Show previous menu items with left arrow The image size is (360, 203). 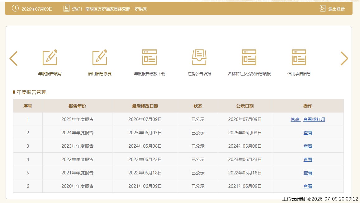pos(13,58)
